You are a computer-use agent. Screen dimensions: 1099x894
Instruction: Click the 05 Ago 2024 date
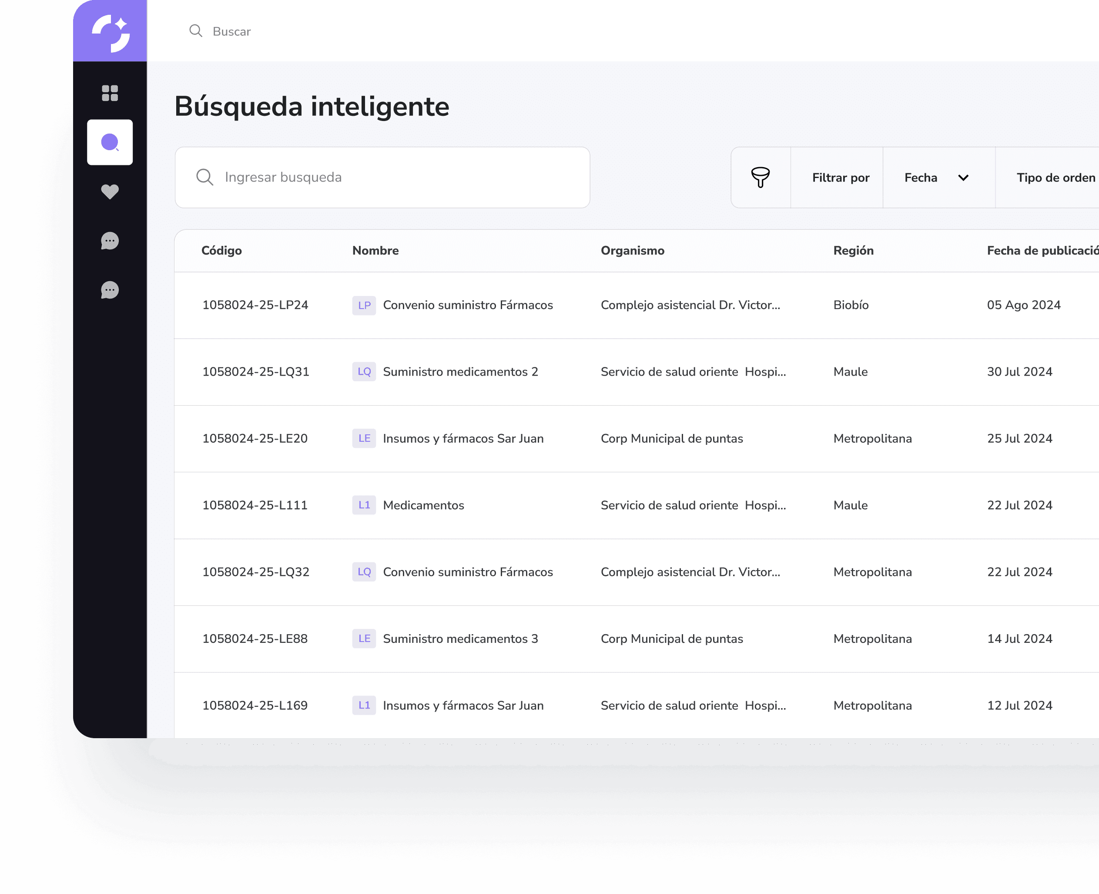pos(1023,306)
